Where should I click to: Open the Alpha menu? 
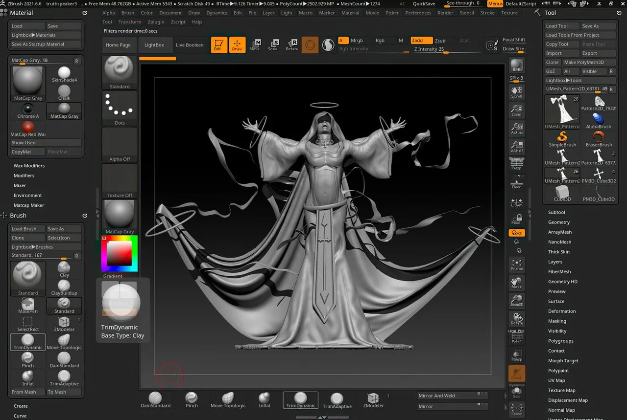(108, 13)
